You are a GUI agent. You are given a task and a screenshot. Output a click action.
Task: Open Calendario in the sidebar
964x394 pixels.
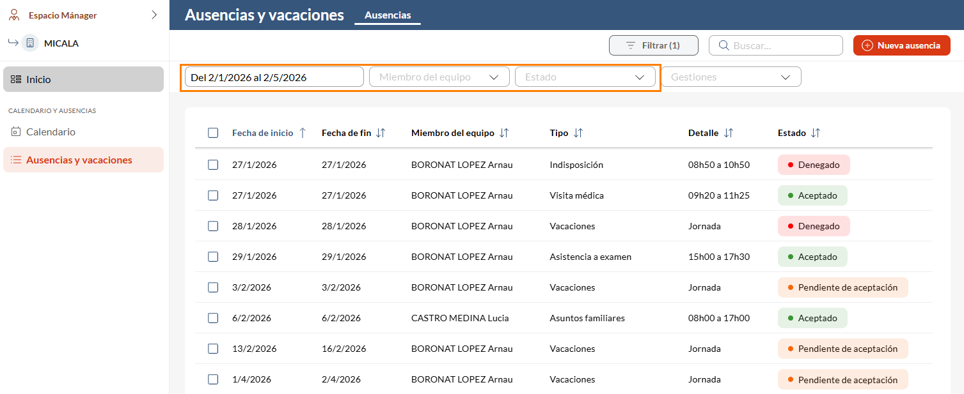coord(51,132)
